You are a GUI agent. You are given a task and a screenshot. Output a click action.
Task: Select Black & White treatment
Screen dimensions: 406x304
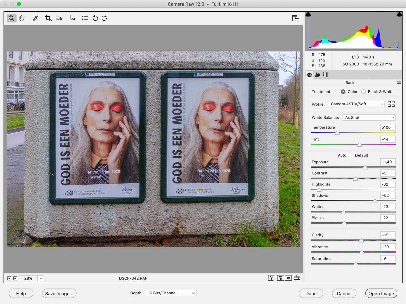pyautogui.click(x=364, y=92)
